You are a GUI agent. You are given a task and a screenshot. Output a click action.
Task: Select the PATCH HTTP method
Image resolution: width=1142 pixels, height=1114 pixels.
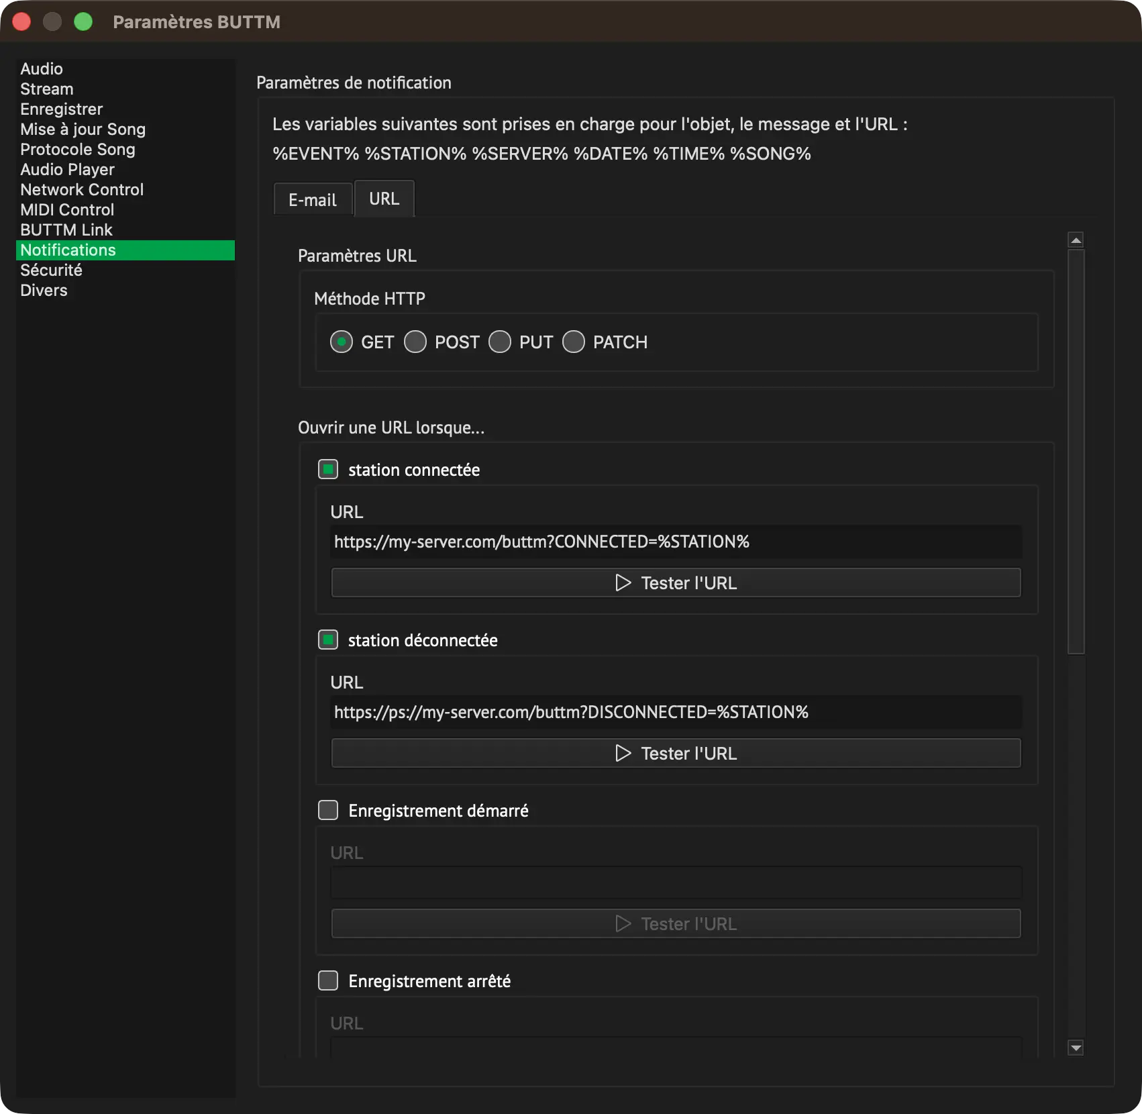pos(574,342)
